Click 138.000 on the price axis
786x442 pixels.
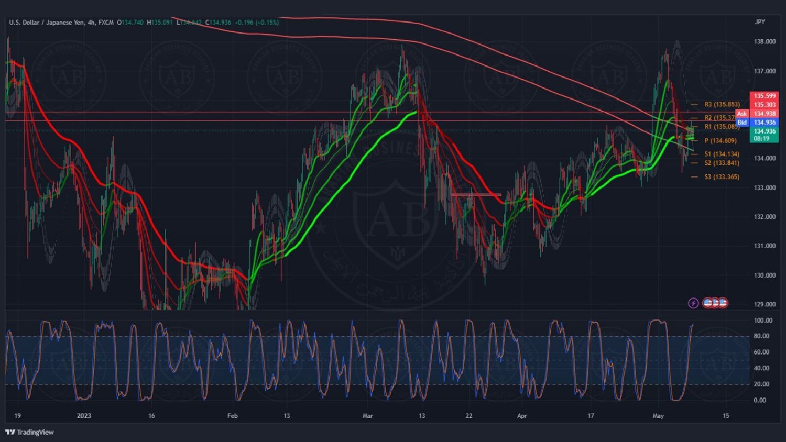(x=765, y=41)
